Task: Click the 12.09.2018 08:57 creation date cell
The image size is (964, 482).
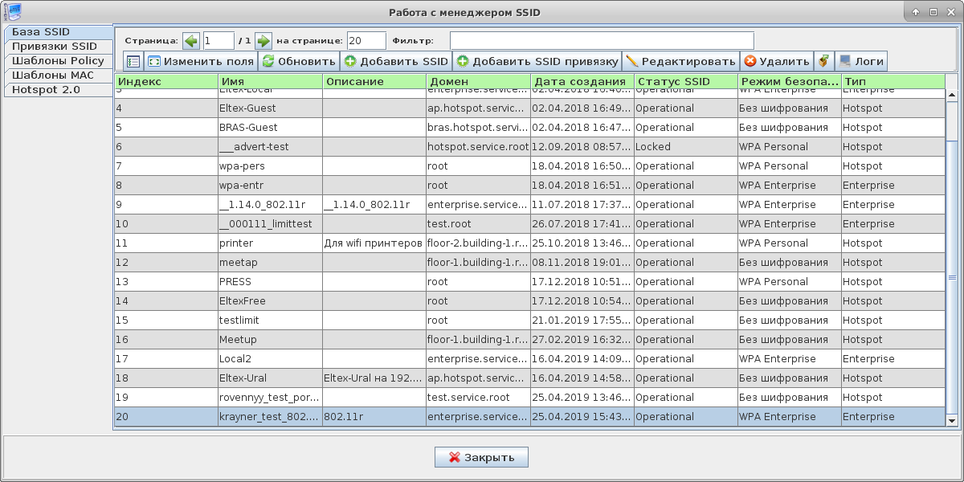Action: point(582,147)
